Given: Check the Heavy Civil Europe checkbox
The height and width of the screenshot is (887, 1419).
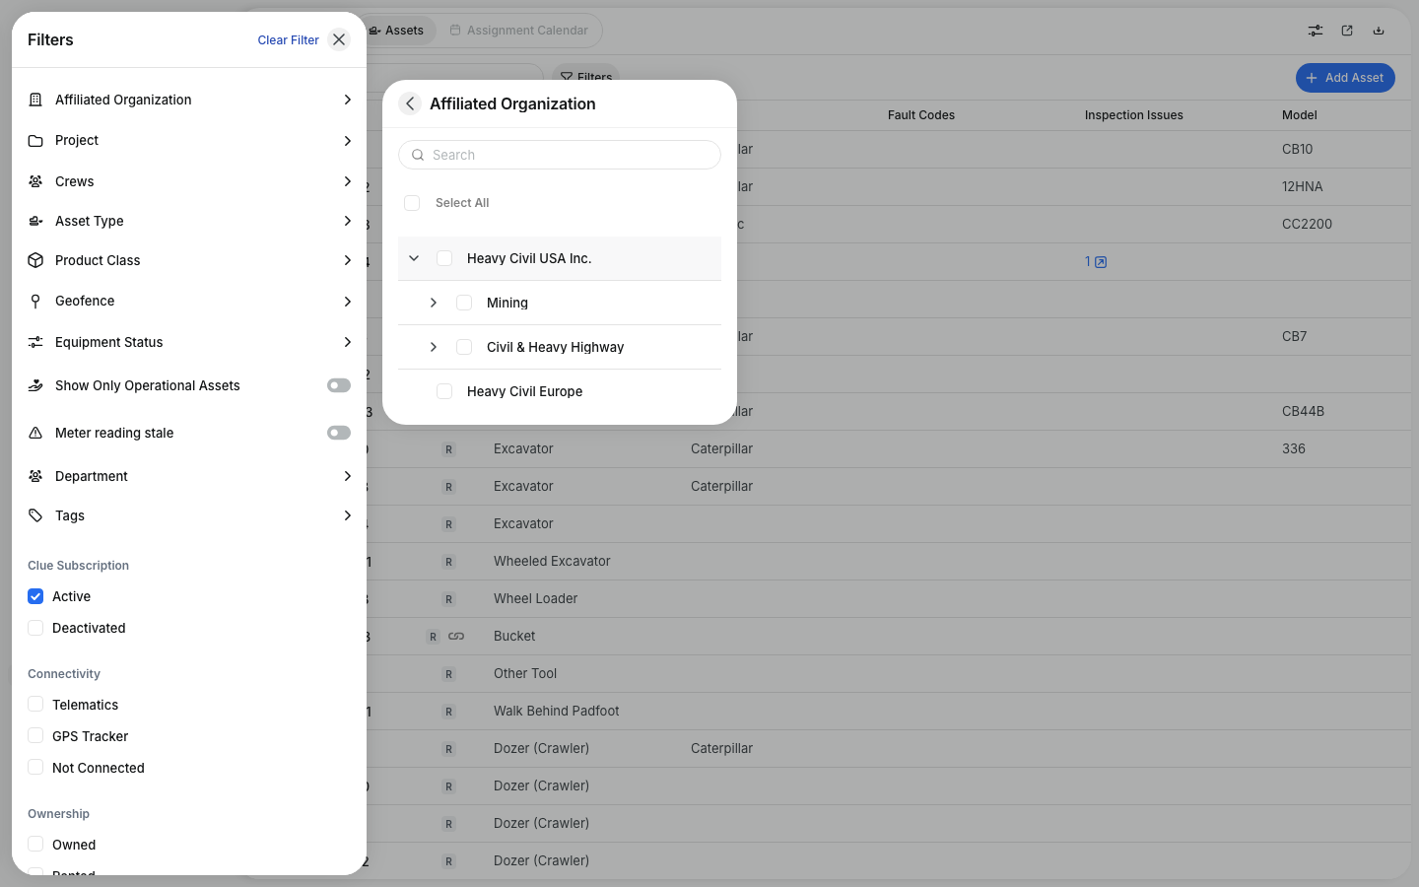Looking at the screenshot, I should (444, 391).
